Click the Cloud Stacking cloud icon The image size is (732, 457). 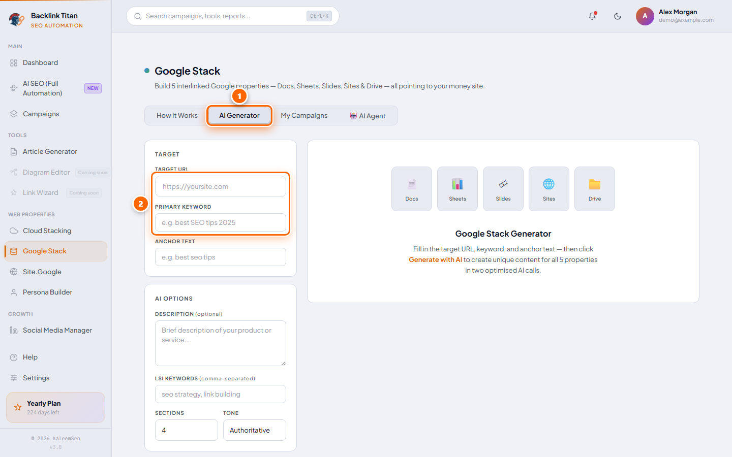[14, 231]
